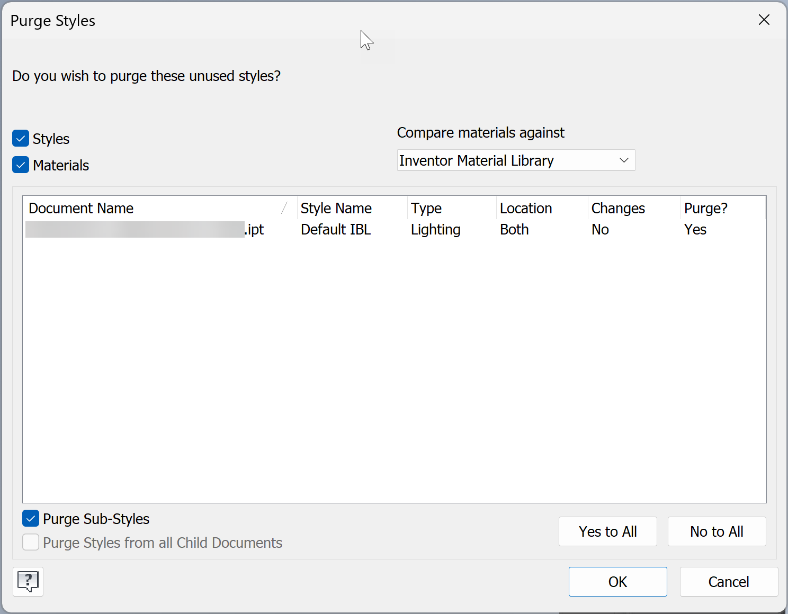Open the Compare materials against dropdown

click(516, 160)
